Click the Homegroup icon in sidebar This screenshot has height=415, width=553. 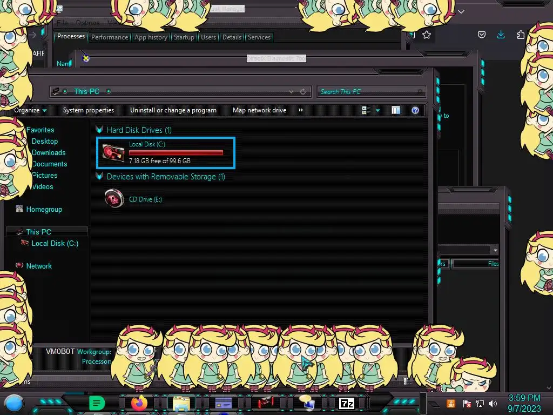click(x=19, y=209)
